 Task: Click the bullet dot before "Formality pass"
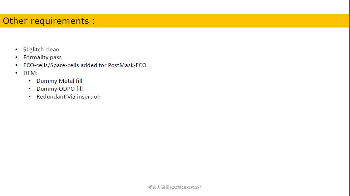click(16, 57)
